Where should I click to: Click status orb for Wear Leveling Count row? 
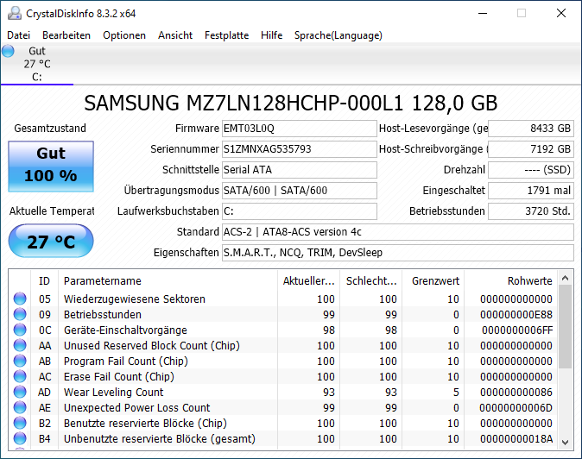coord(20,392)
